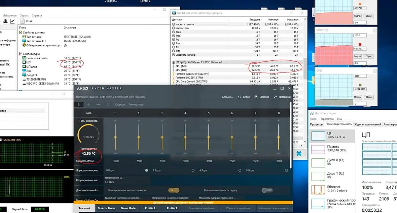This screenshot has width=397, height=213.
Task: Click minus below core 2 slider
Action: click(x=139, y=153)
